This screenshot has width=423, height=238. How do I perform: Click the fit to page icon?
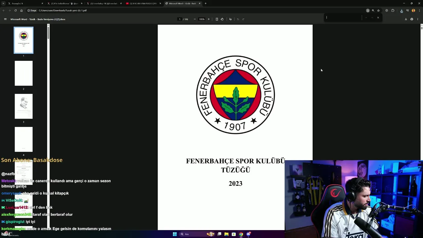click(217, 19)
